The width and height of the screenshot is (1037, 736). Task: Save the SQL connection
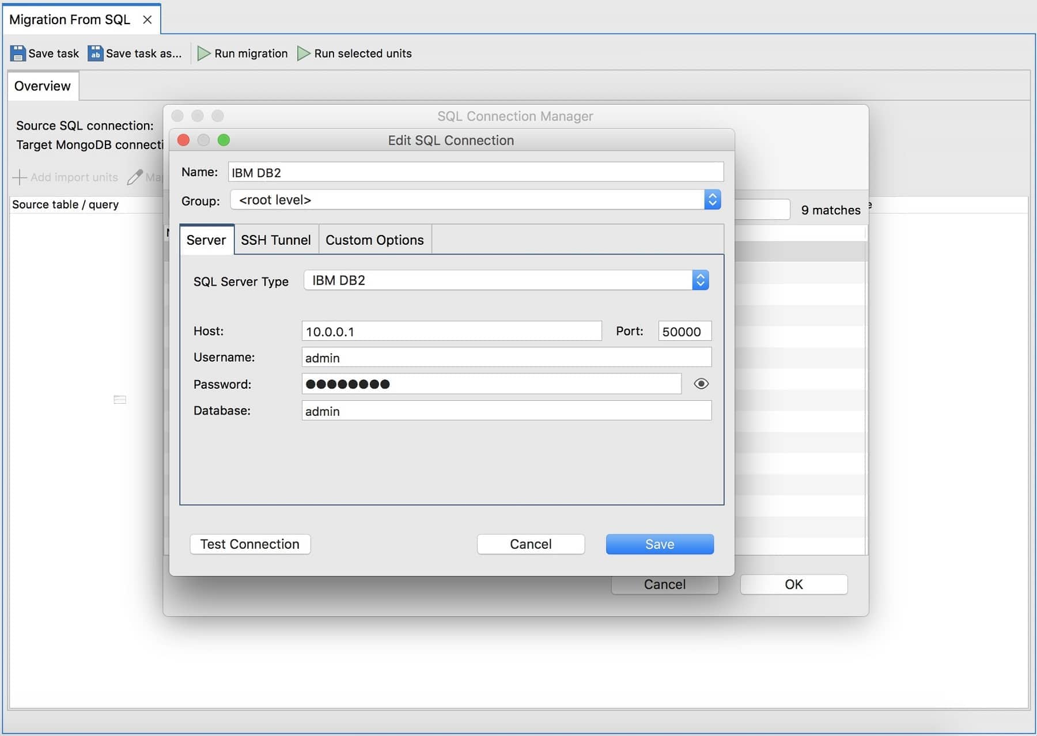(x=660, y=544)
